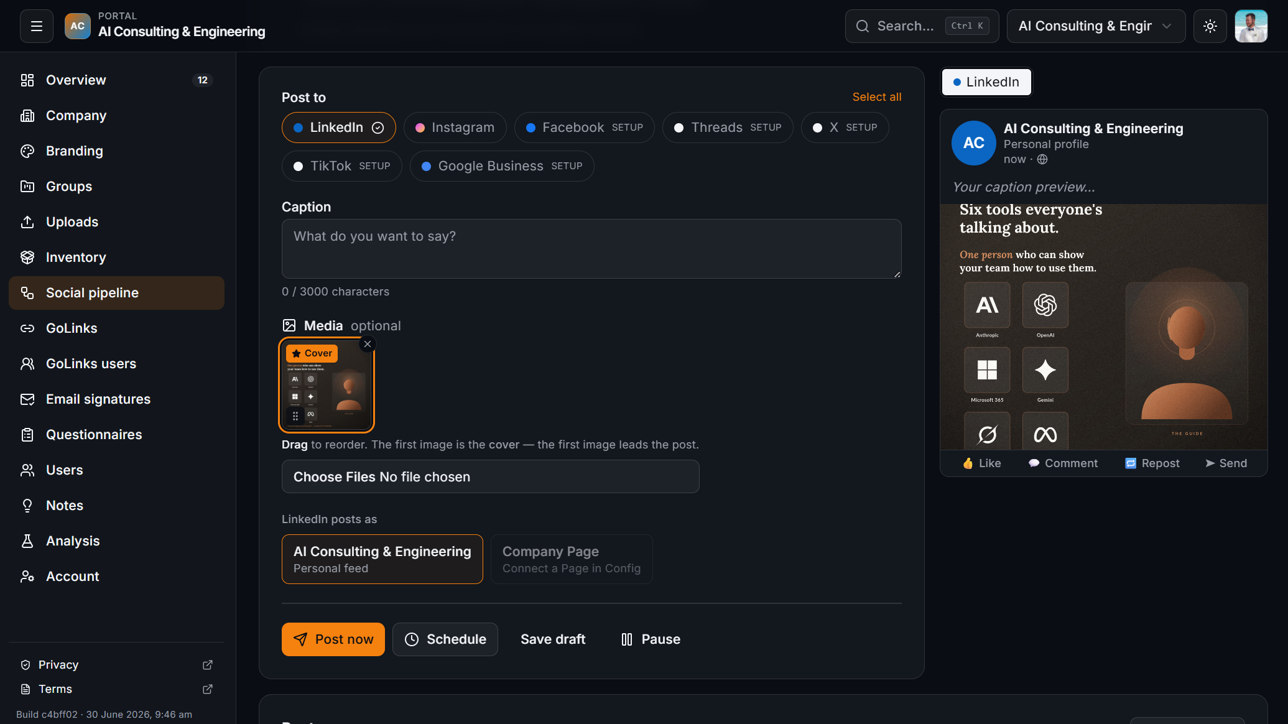Click Select all platforms link
The width and height of the screenshot is (1288, 724).
(x=876, y=97)
